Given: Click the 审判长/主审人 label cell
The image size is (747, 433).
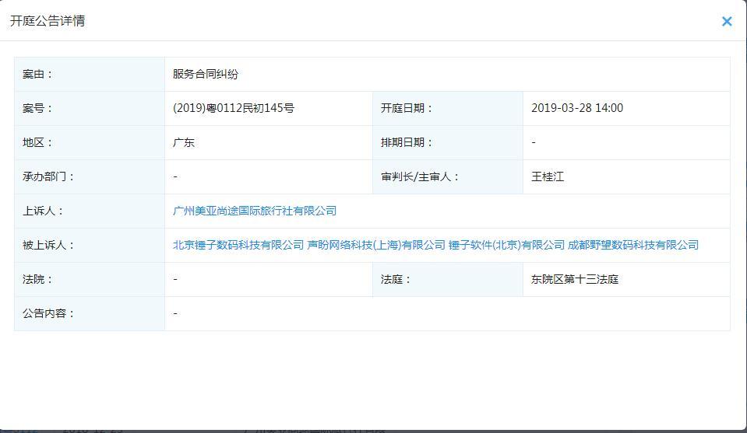Looking at the screenshot, I should [x=448, y=176].
